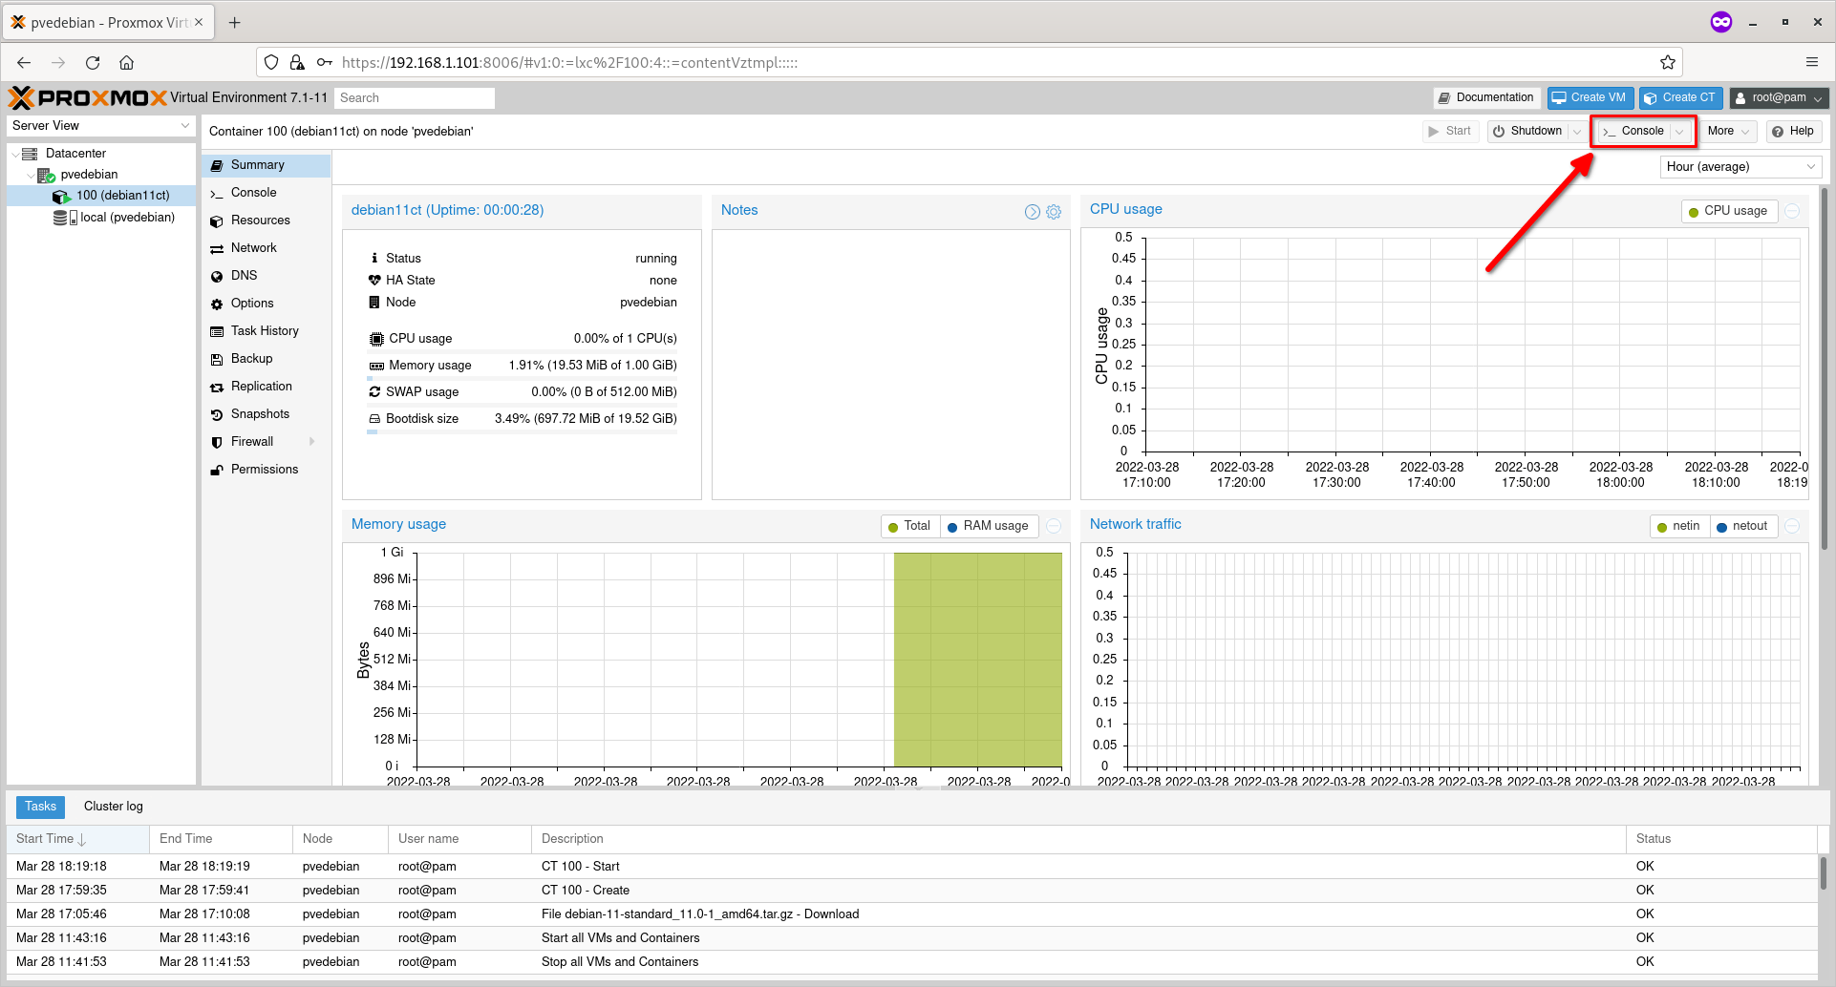Toggle the Total memory legend series

coord(910,526)
